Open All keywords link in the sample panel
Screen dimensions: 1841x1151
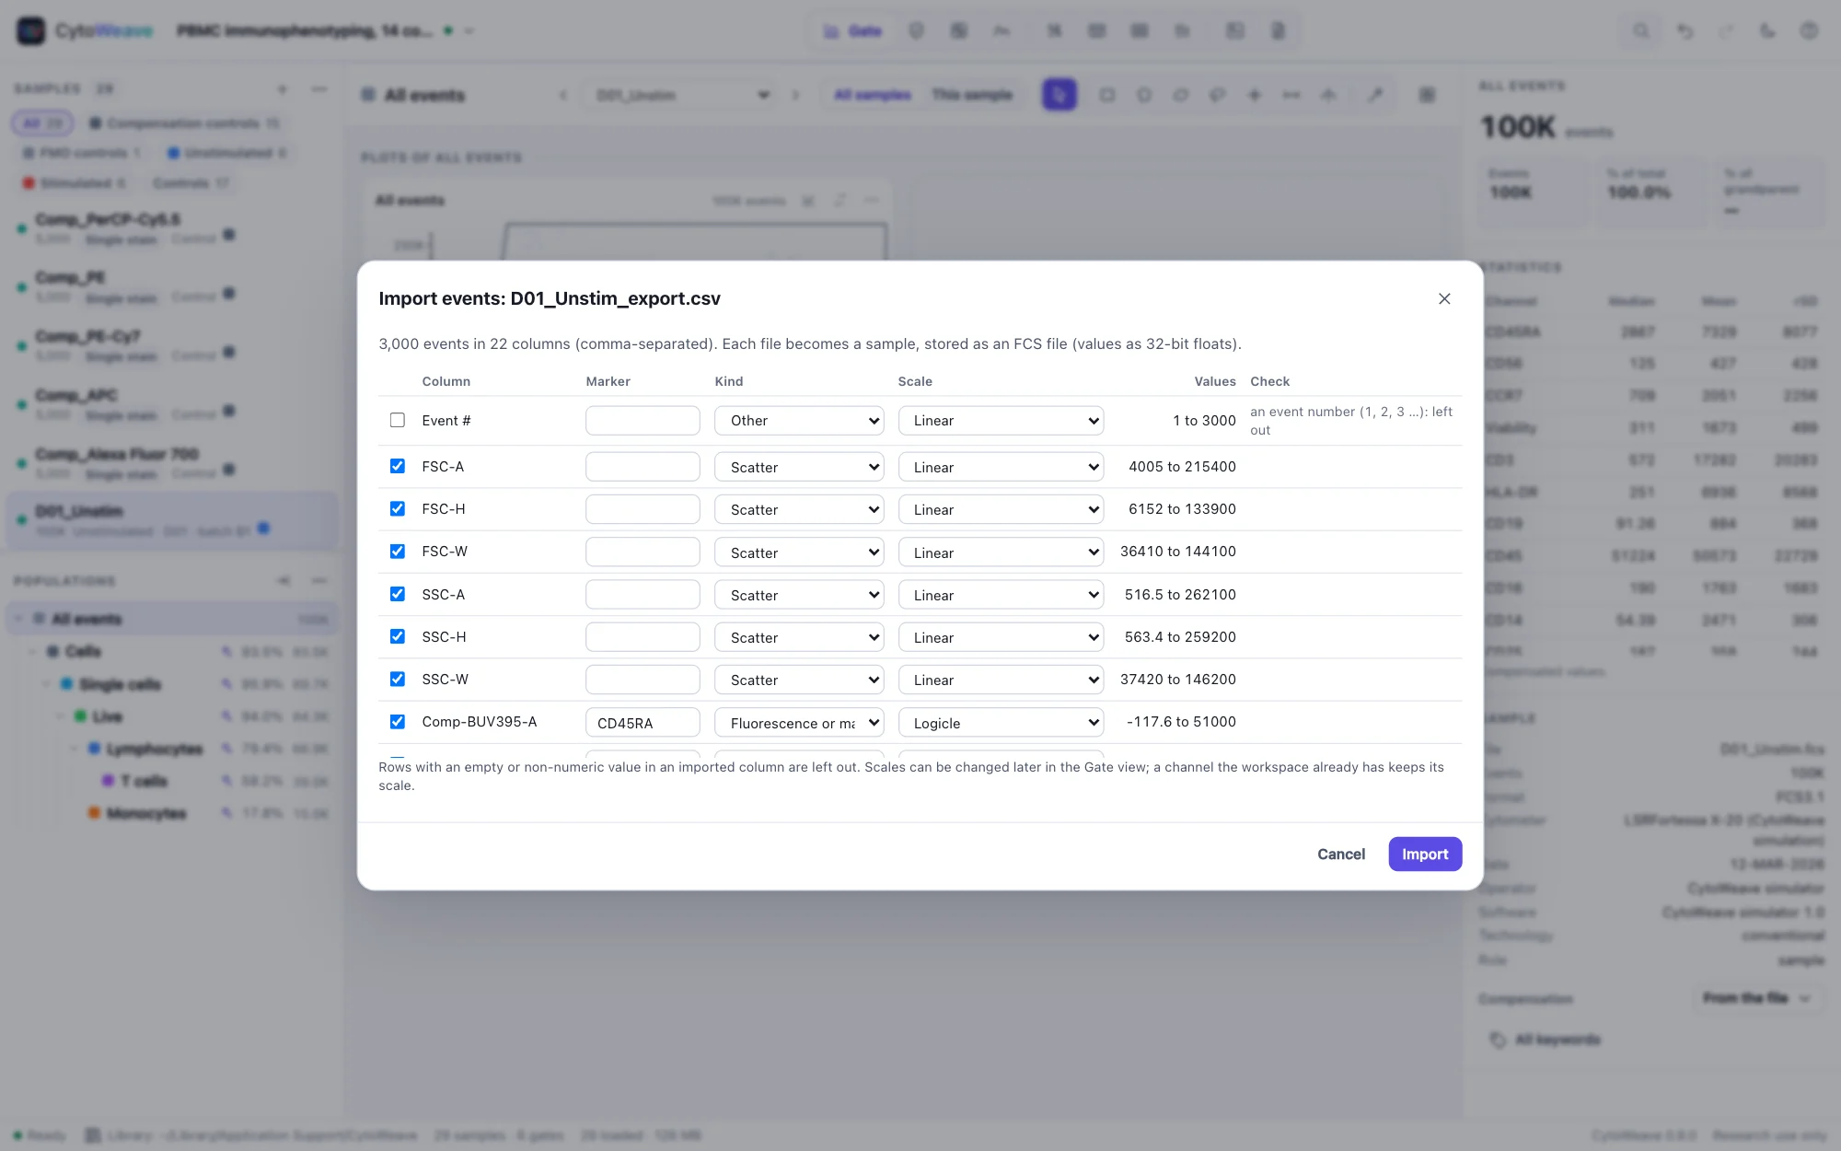pyautogui.click(x=1557, y=1040)
